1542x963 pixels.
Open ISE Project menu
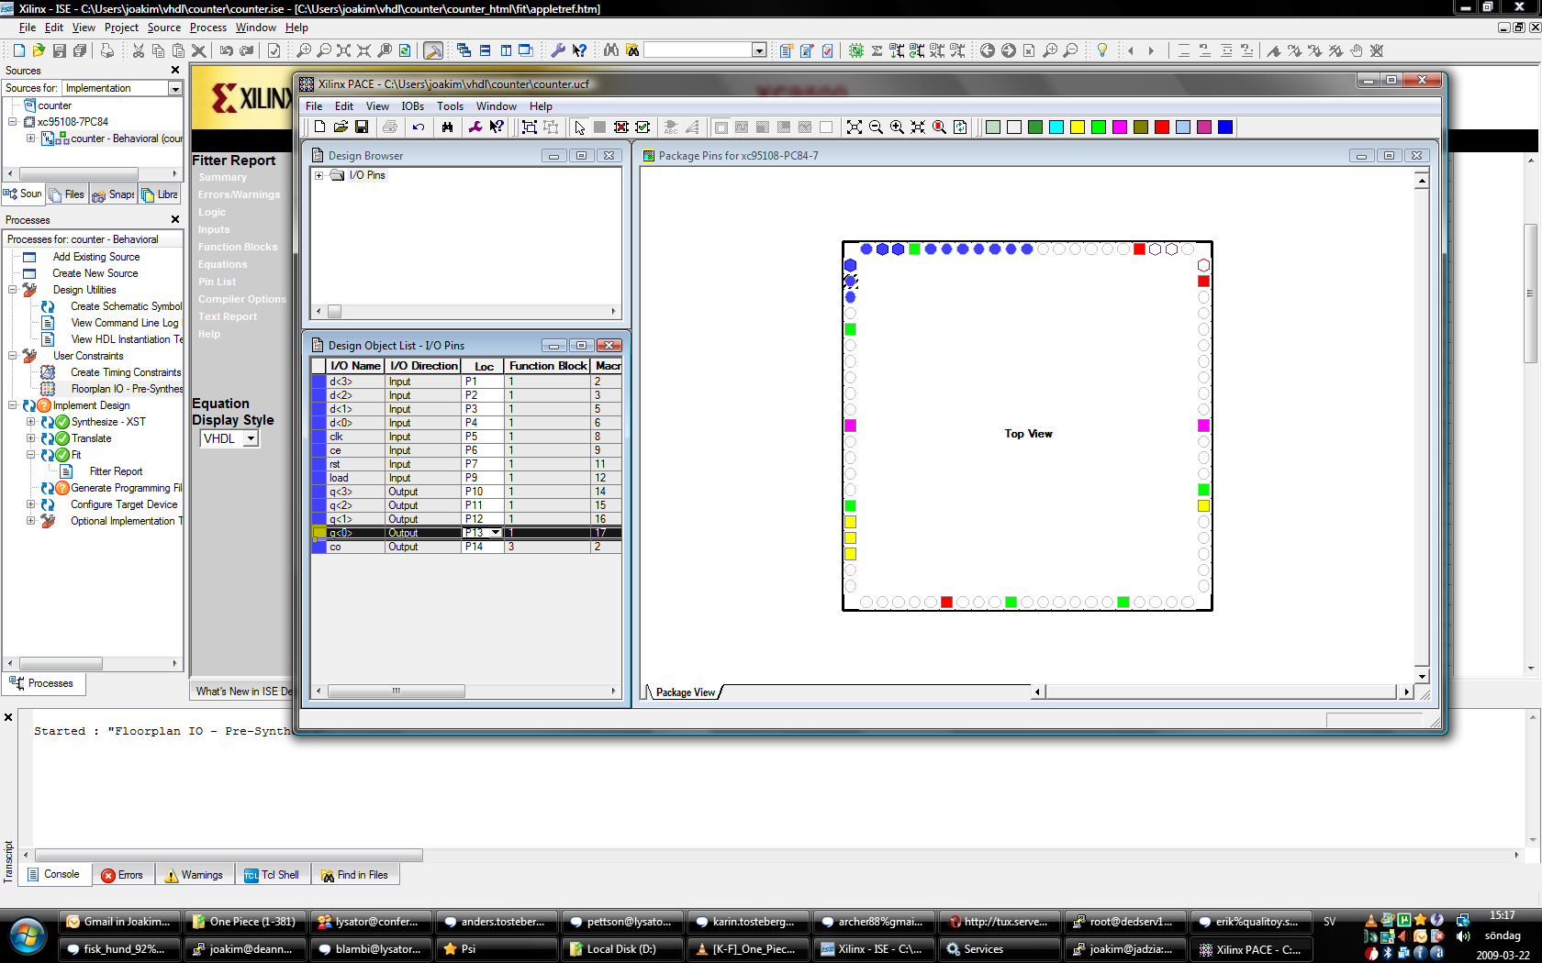tap(121, 28)
